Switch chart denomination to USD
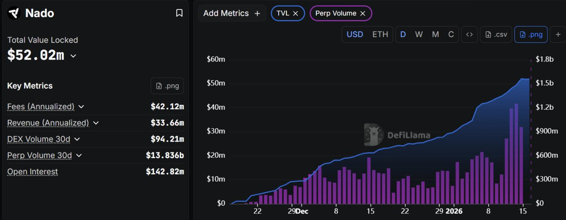 (x=355, y=34)
